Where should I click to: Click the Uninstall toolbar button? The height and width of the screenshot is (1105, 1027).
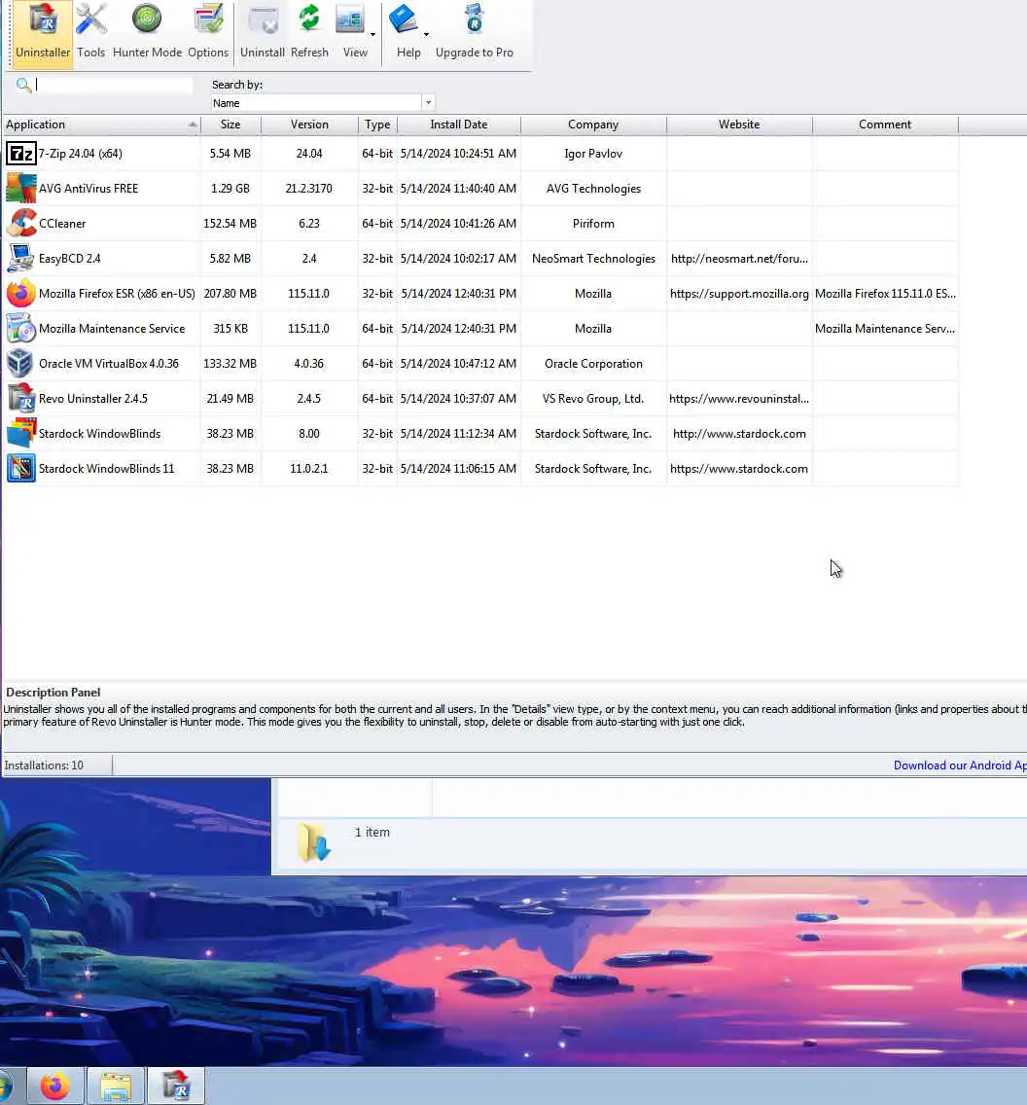(262, 32)
